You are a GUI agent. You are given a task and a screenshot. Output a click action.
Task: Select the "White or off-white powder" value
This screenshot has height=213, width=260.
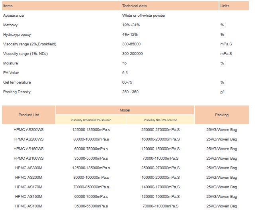[144, 16]
